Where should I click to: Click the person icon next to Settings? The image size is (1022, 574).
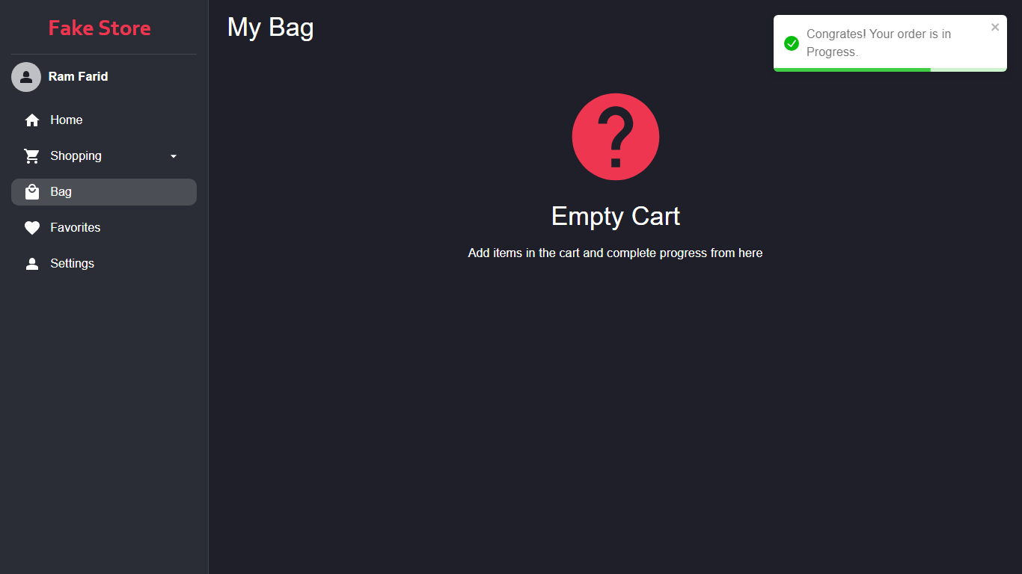tap(32, 264)
